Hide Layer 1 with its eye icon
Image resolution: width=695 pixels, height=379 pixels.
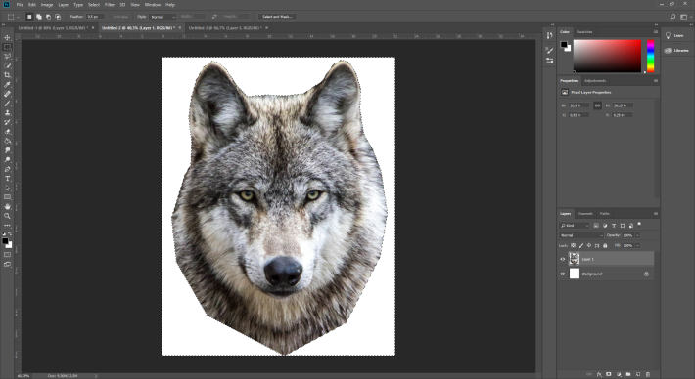(x=563, y=259)
